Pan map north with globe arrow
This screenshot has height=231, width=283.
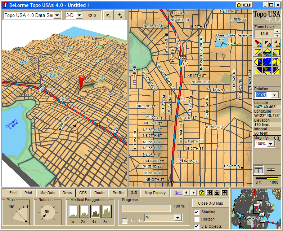tap(267, 52)
